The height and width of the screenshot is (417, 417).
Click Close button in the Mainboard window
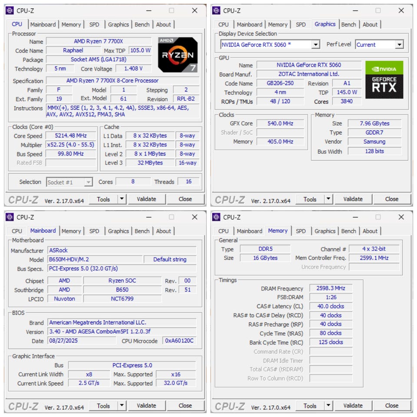click(x=185, y=406)
